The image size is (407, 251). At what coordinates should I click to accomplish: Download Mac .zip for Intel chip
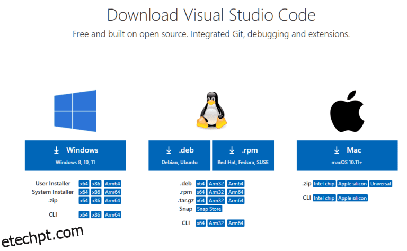pyautogui.click(x=324, y=184)
